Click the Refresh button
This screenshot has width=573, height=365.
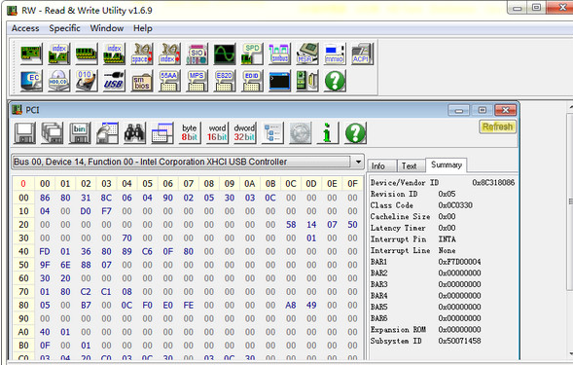[497, 127]
